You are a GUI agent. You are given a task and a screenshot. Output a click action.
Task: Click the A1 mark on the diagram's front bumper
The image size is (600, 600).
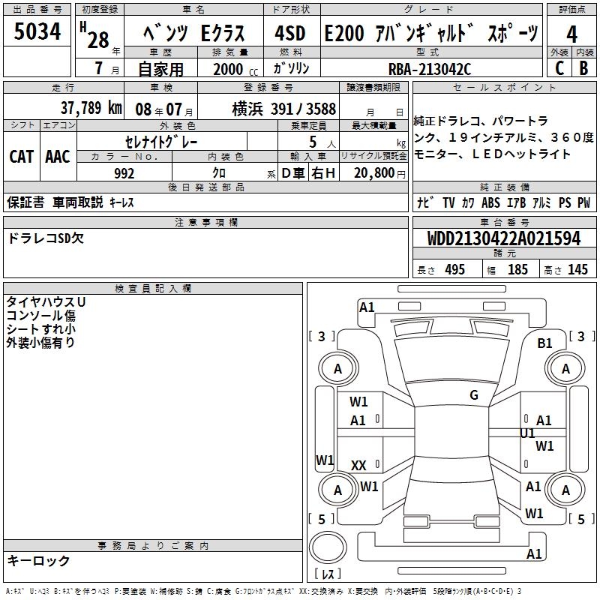[367, 307]
